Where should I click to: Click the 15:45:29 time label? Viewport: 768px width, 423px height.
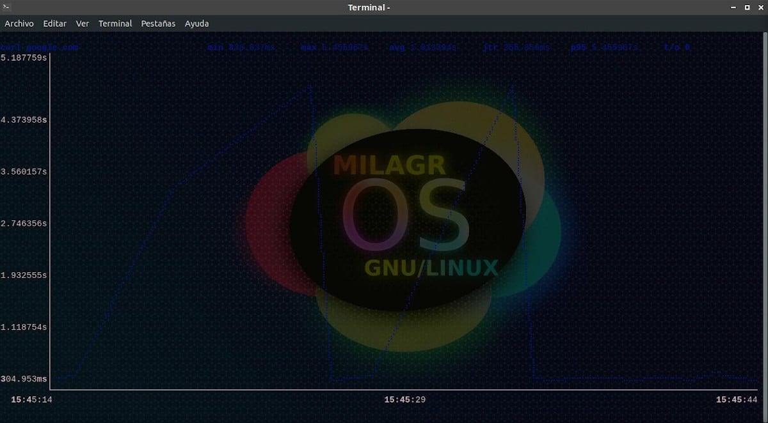pyautogui.click(x=404, y=399)
